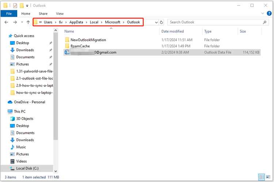Click the Microsoft breadcrumb segment
This screenshot has height=182, width=274.
point(113,22)
